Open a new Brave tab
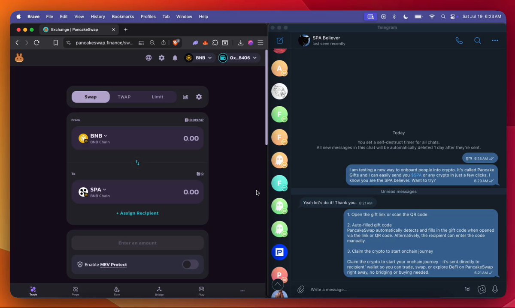This screenshot has height=308, width=515. click(x=126, y=30)
